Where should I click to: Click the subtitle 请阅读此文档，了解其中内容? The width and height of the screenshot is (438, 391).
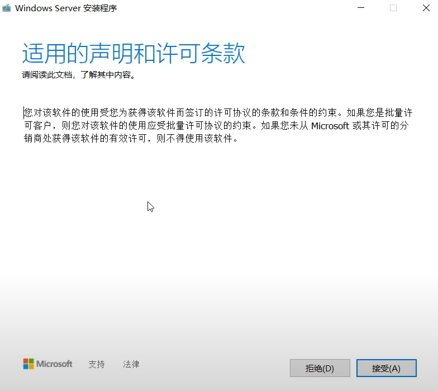click(78, 75)
